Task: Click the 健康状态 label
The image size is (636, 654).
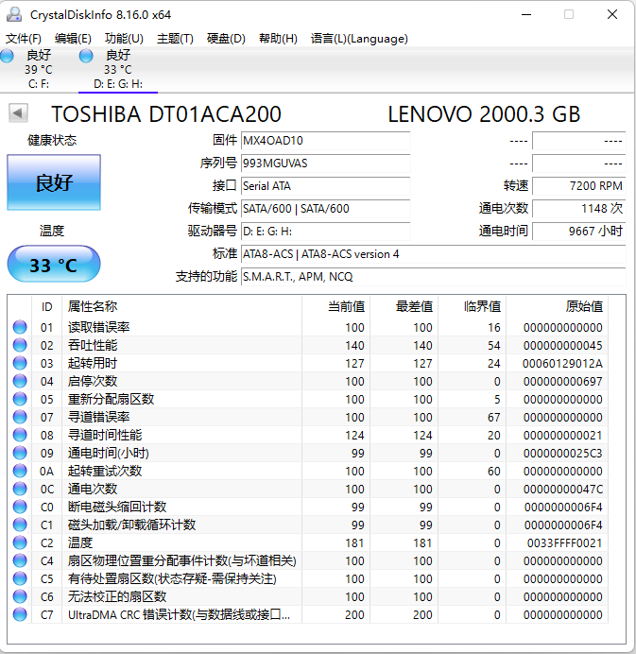Action: pos(52,140)
